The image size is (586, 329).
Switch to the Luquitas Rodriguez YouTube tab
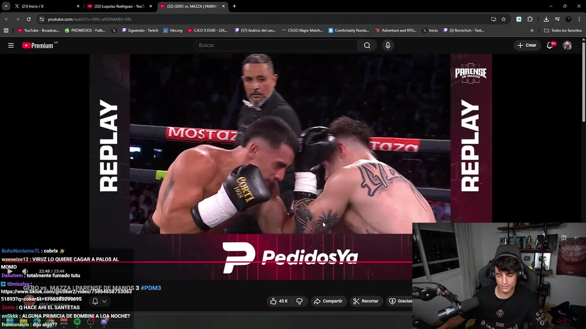(119, 6)
